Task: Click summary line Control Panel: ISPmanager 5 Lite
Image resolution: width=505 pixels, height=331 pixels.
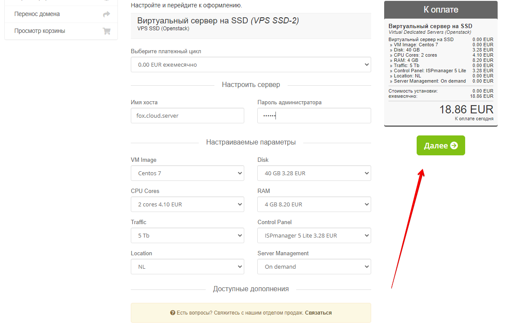Action: coord(440,71)
